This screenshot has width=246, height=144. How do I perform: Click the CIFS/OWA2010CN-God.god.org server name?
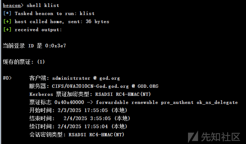coord(90,86)
